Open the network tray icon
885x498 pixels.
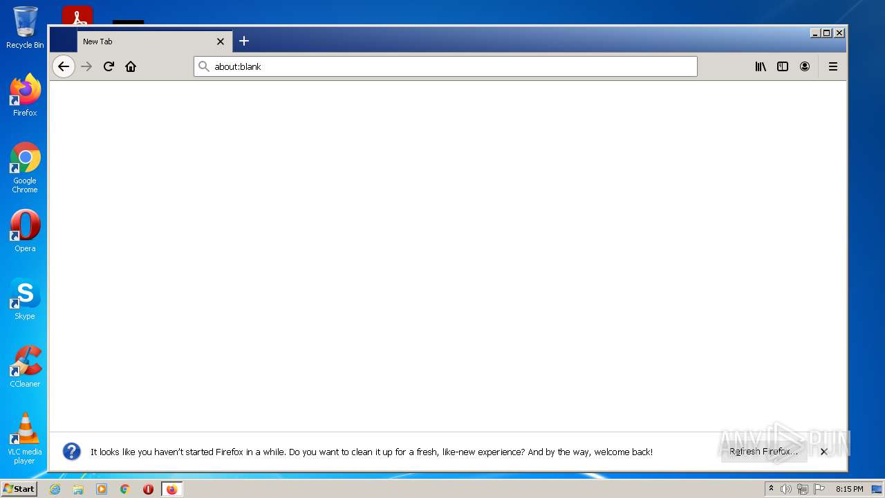tap(803, 489)
